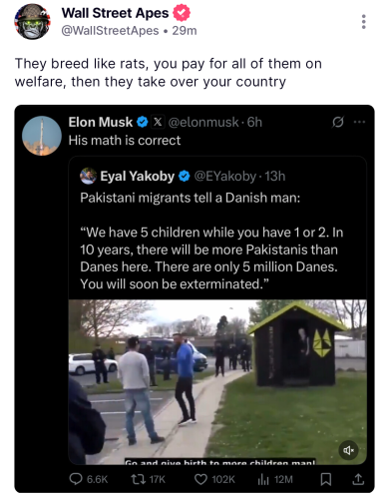Open the ellipsis menu on Elon Musk's post
The width and height of the screenshot is (389, 499).
coord(359,122)
